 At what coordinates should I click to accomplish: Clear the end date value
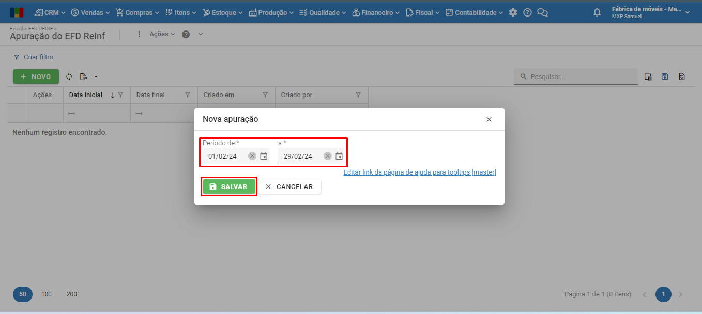point(328,156)
